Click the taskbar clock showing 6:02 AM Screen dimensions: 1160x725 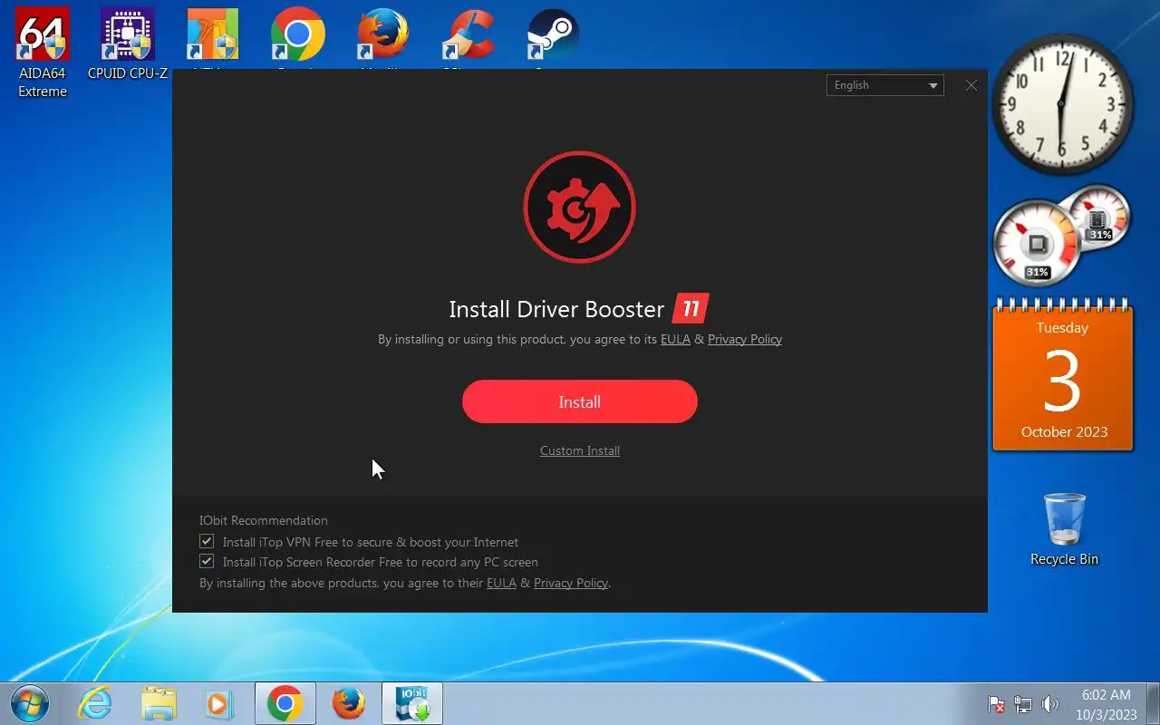pyautogui.click(x=1107, y=704)
